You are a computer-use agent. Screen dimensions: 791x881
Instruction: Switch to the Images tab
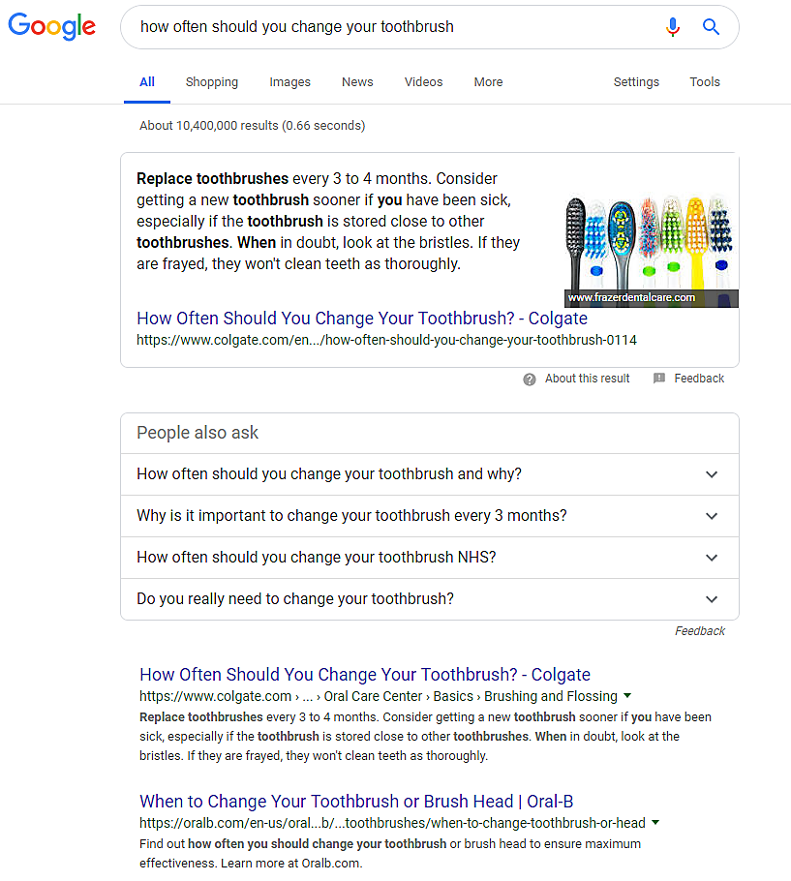[x=289, y=82]
